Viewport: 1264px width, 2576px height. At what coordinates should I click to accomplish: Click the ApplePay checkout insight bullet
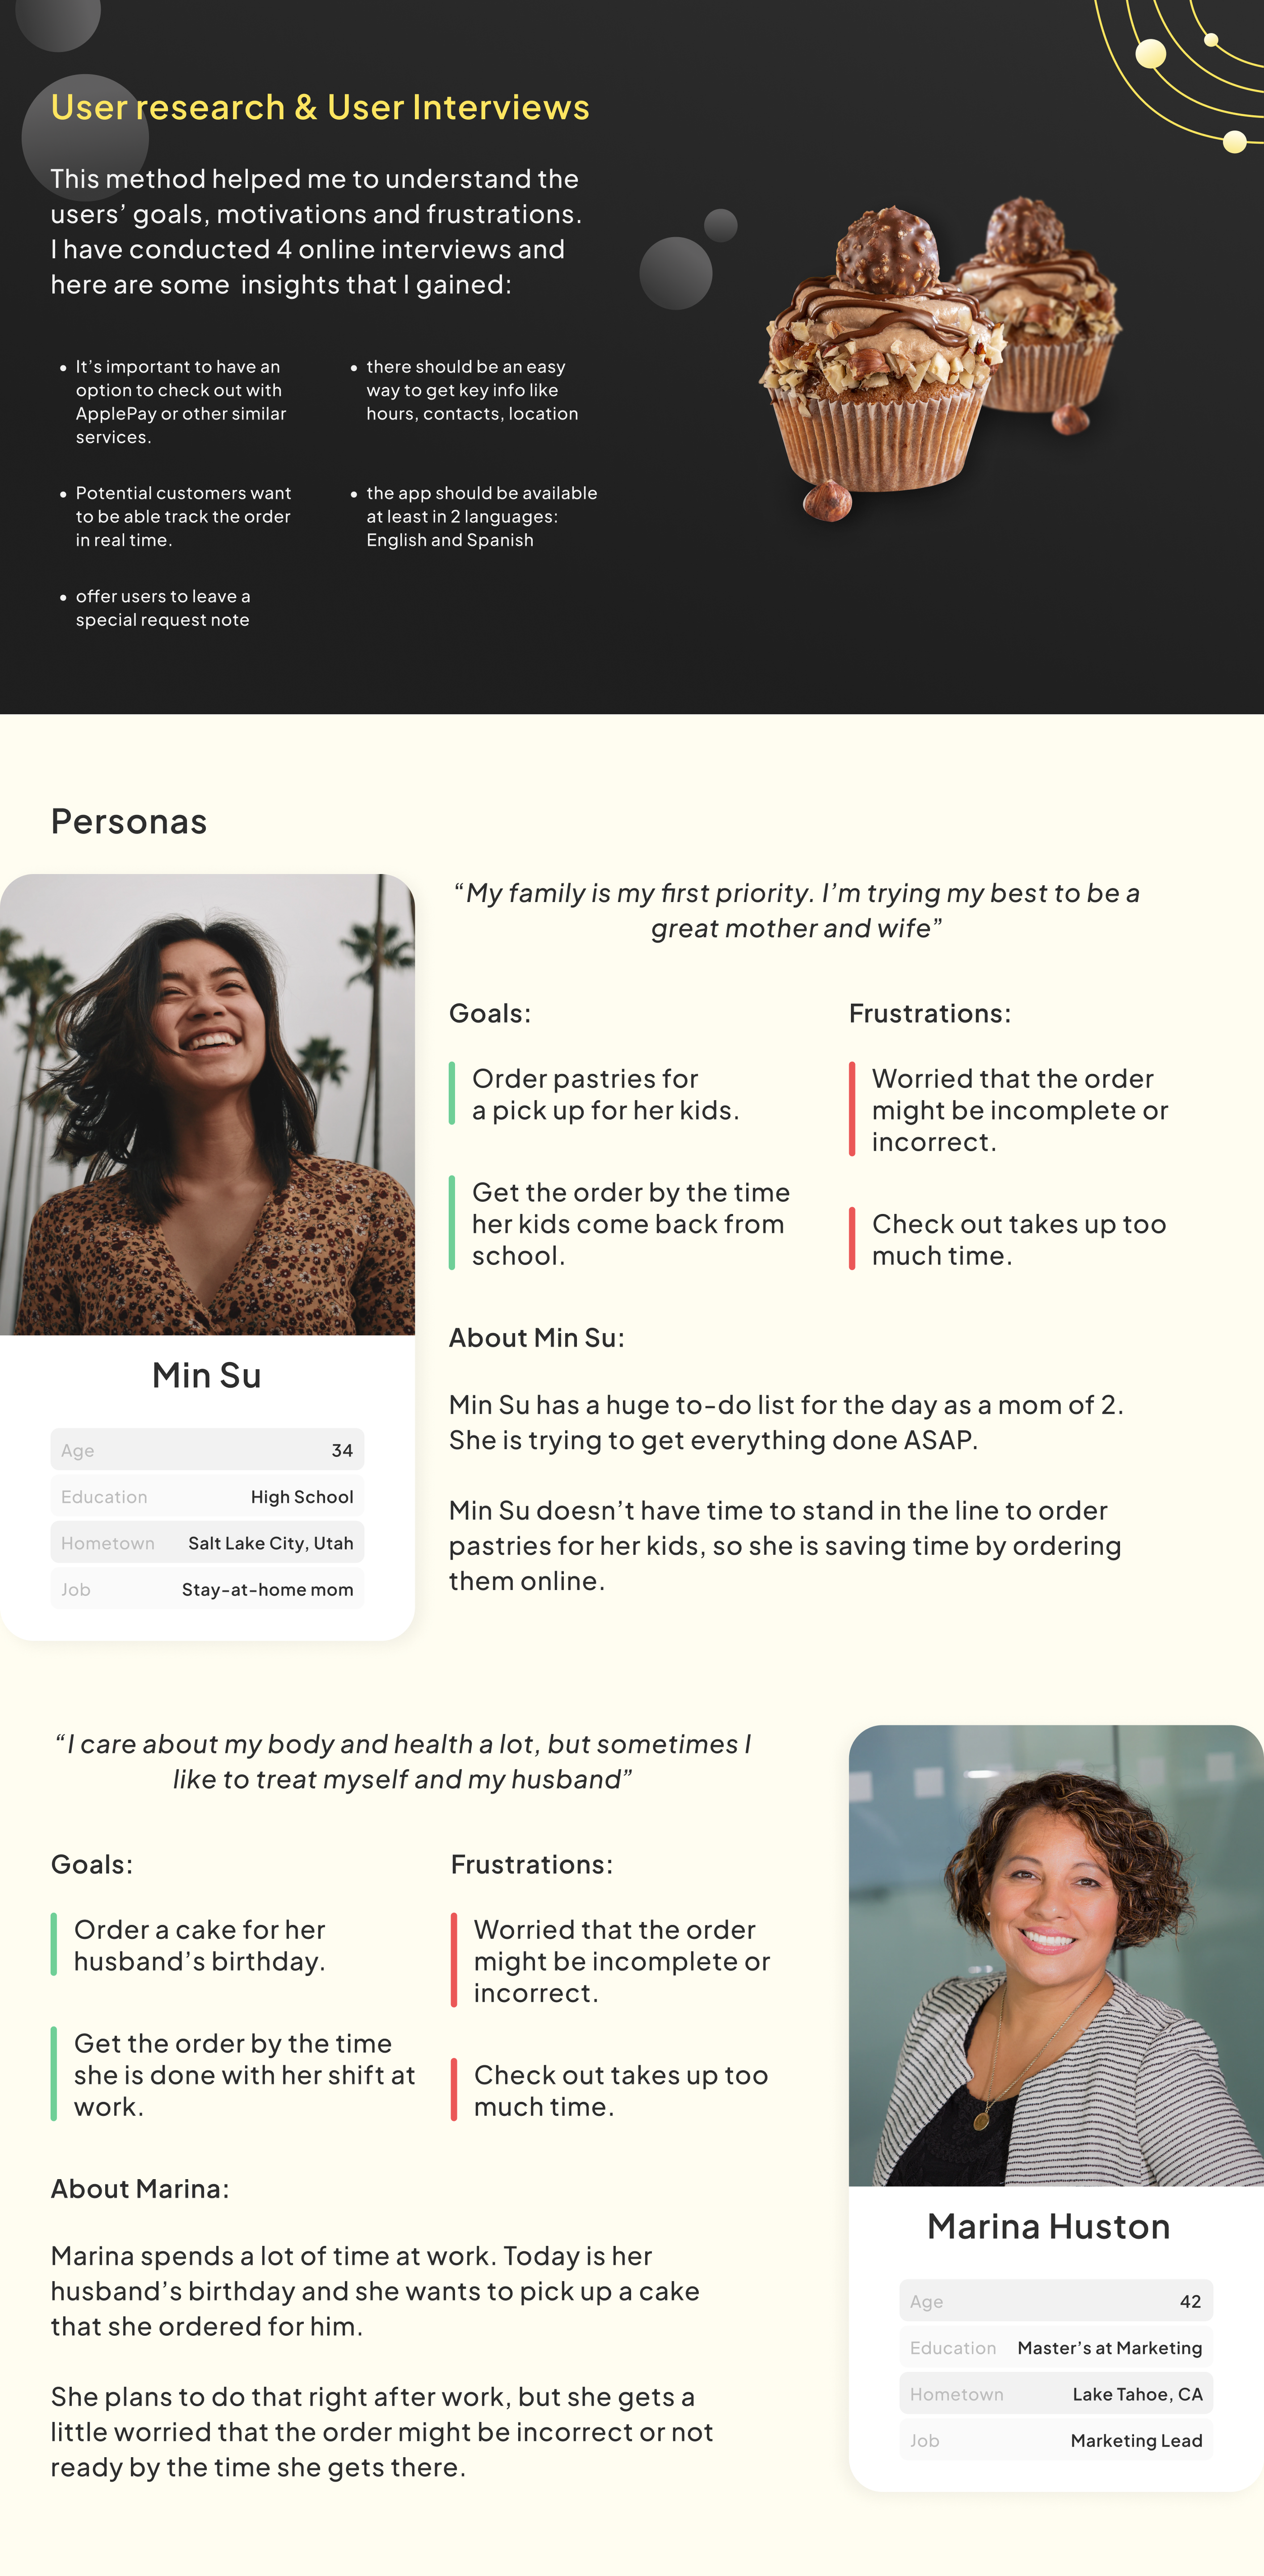180,402
